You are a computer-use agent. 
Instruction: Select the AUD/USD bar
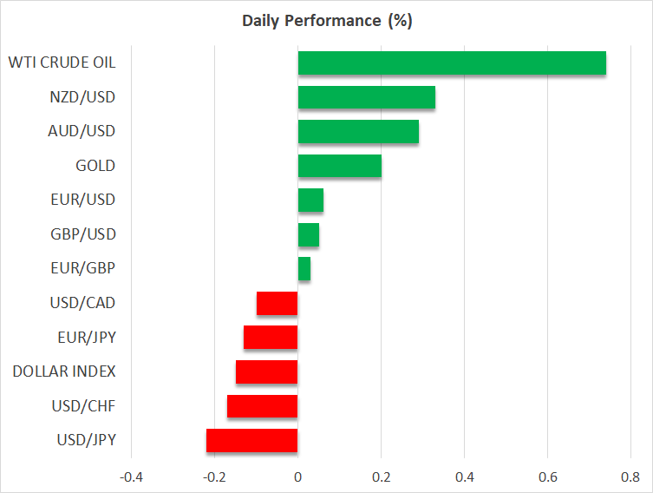[358, 132]
